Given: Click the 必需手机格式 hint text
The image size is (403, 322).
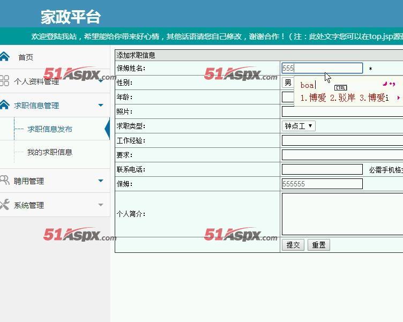Looking at the screenshot, I should (x=386, y=170).
